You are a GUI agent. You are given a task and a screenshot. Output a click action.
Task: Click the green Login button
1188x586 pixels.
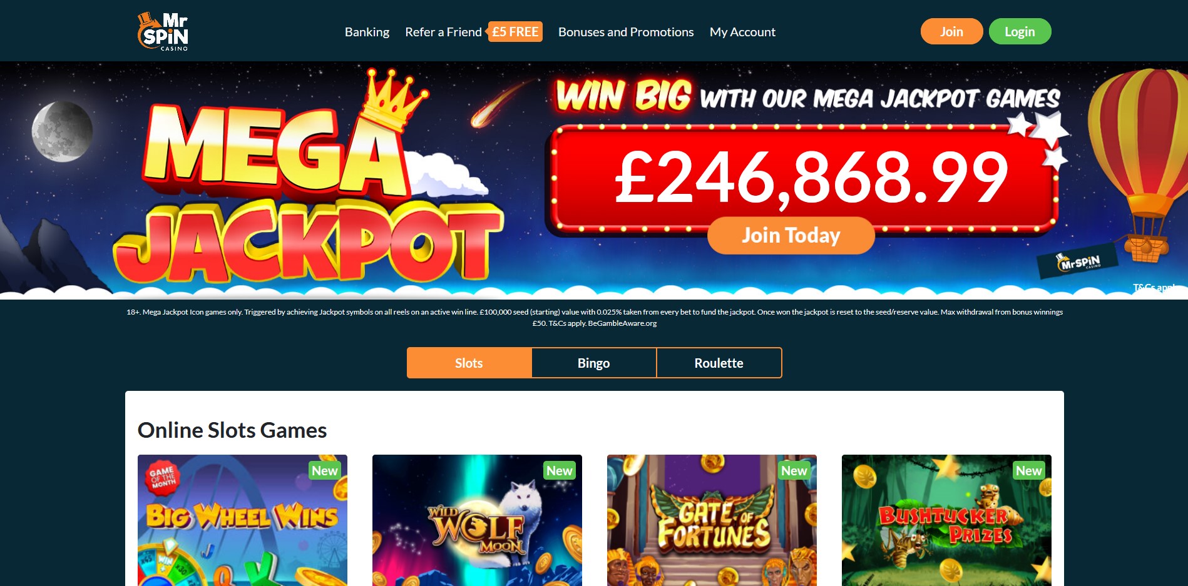point(1020,31)
